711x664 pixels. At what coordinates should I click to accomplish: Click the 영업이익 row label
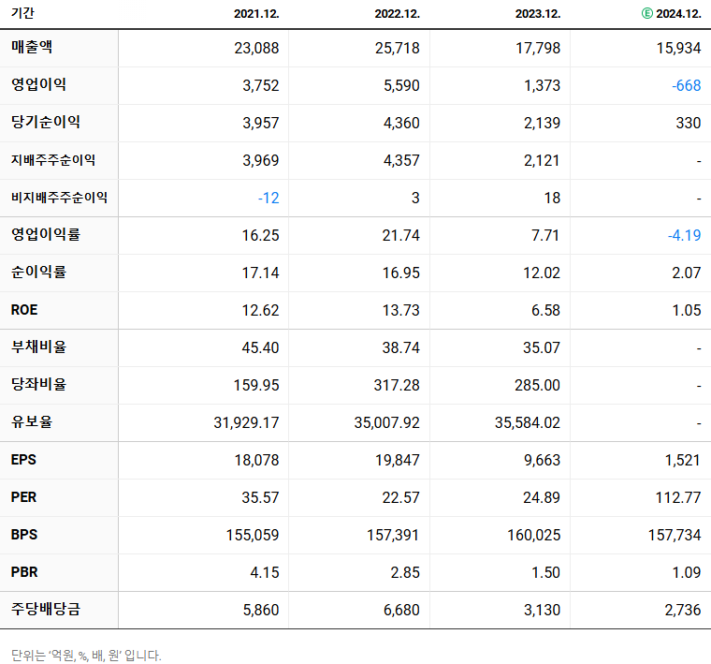coord(38,84)
